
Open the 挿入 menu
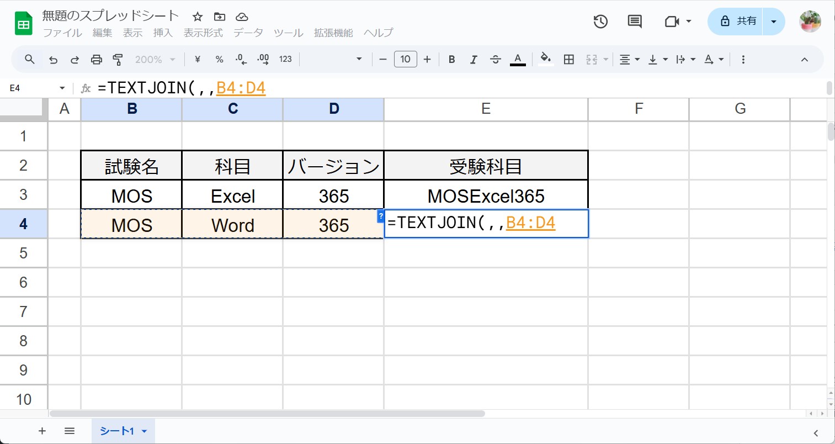click(x=163, y=33)
